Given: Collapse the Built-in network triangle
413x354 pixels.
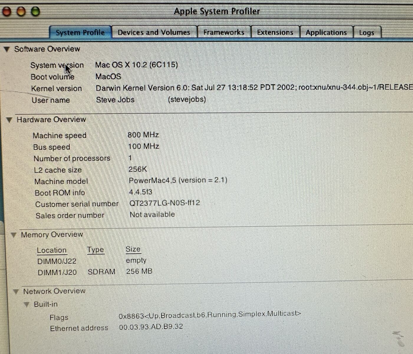Looking at the screenshot, I should click(x=27, y=304).
